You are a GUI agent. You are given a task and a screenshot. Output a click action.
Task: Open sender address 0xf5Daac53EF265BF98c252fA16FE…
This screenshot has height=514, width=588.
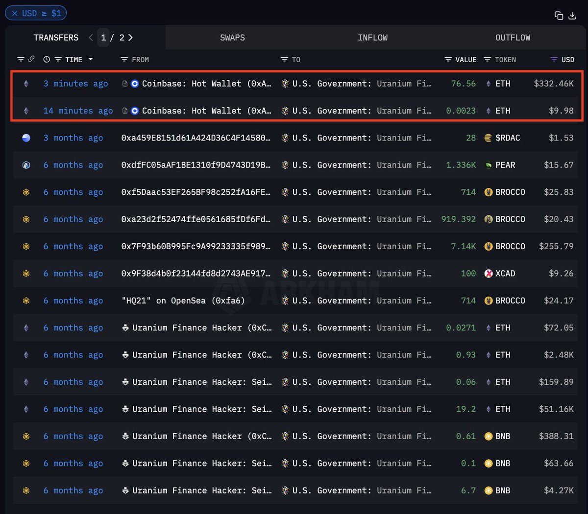[196, 192]
